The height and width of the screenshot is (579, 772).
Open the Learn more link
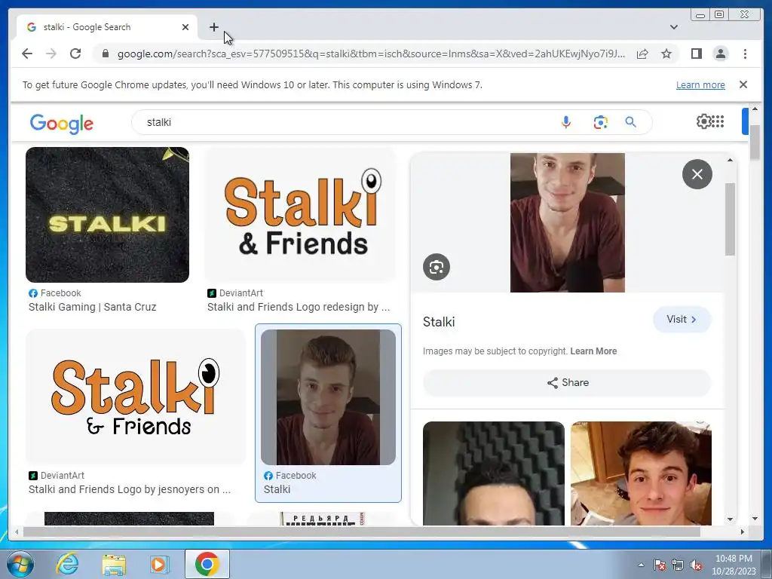700,84
